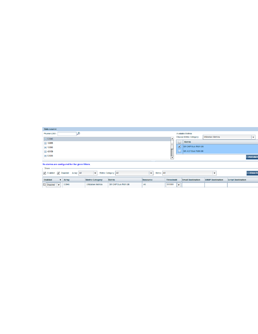The width and height of the screenshot is (258, 334).
Task: Click the Clear Filter button
Action: pos(252,173)
